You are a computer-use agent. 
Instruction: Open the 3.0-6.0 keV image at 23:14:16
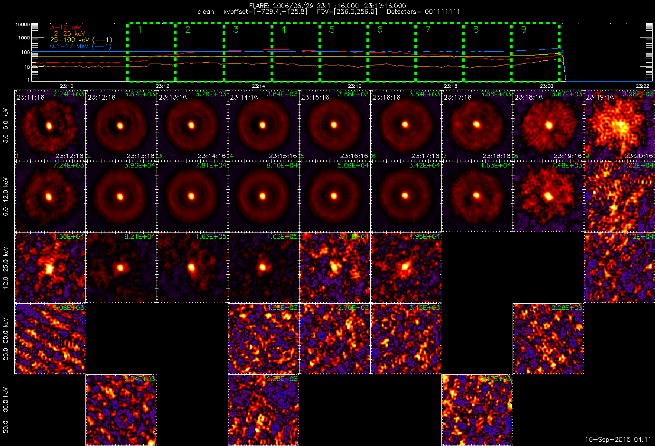pyautogui.click(x=264, y=125)
